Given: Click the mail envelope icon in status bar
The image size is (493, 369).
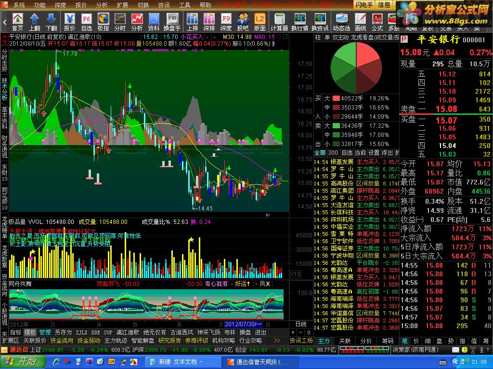Looking at the screenshot, I should pos(455,350).
